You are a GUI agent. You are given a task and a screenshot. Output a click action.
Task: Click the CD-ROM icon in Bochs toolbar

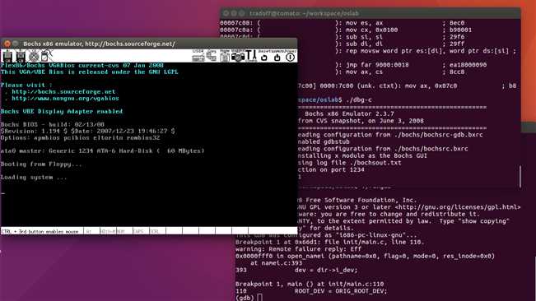pos(34,56)
